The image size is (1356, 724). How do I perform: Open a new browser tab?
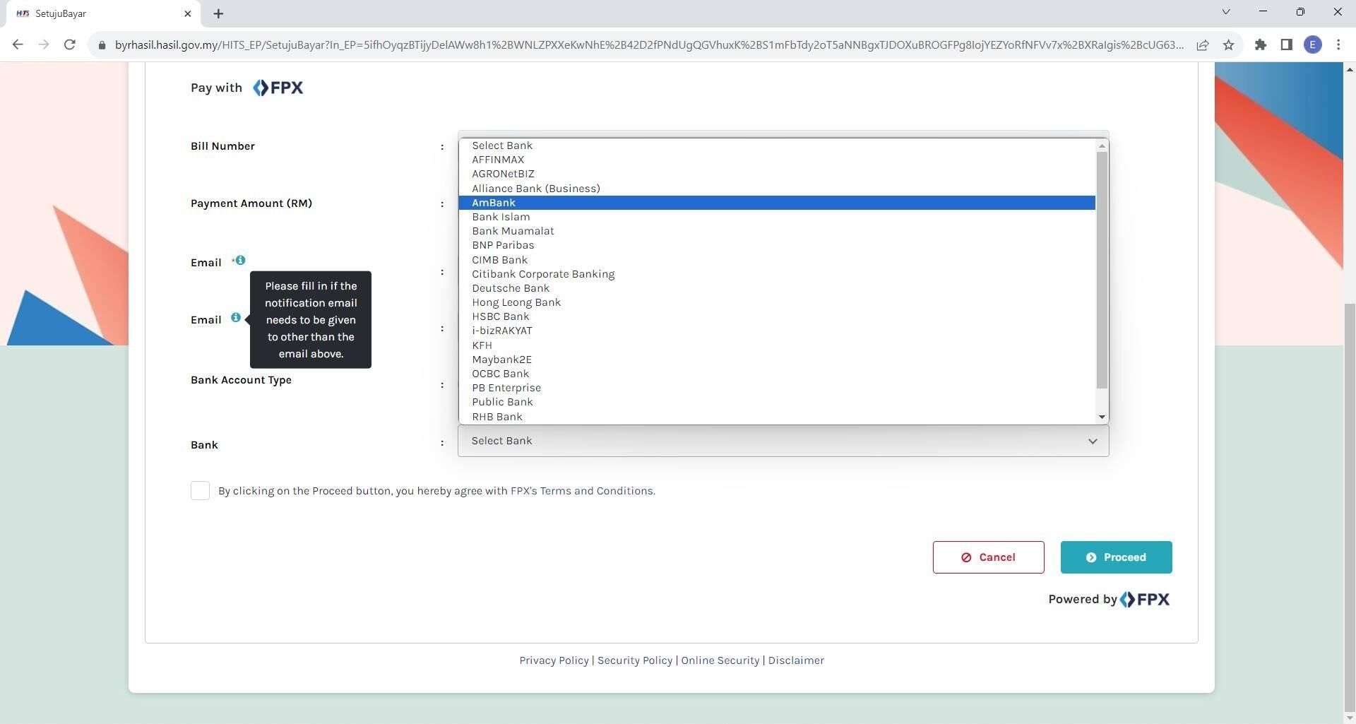[x=218, y=13]
